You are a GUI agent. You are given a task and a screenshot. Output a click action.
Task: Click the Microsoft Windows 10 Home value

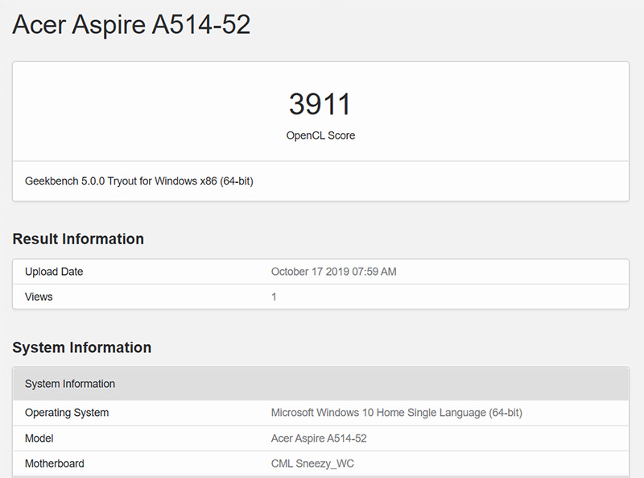pyautogui.click(x=396, y=413)
